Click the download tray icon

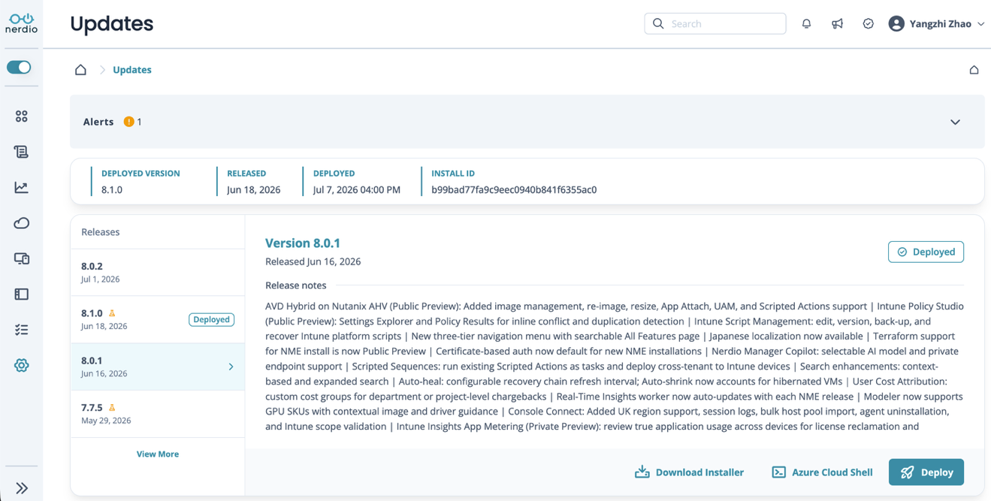coord(642,472)
